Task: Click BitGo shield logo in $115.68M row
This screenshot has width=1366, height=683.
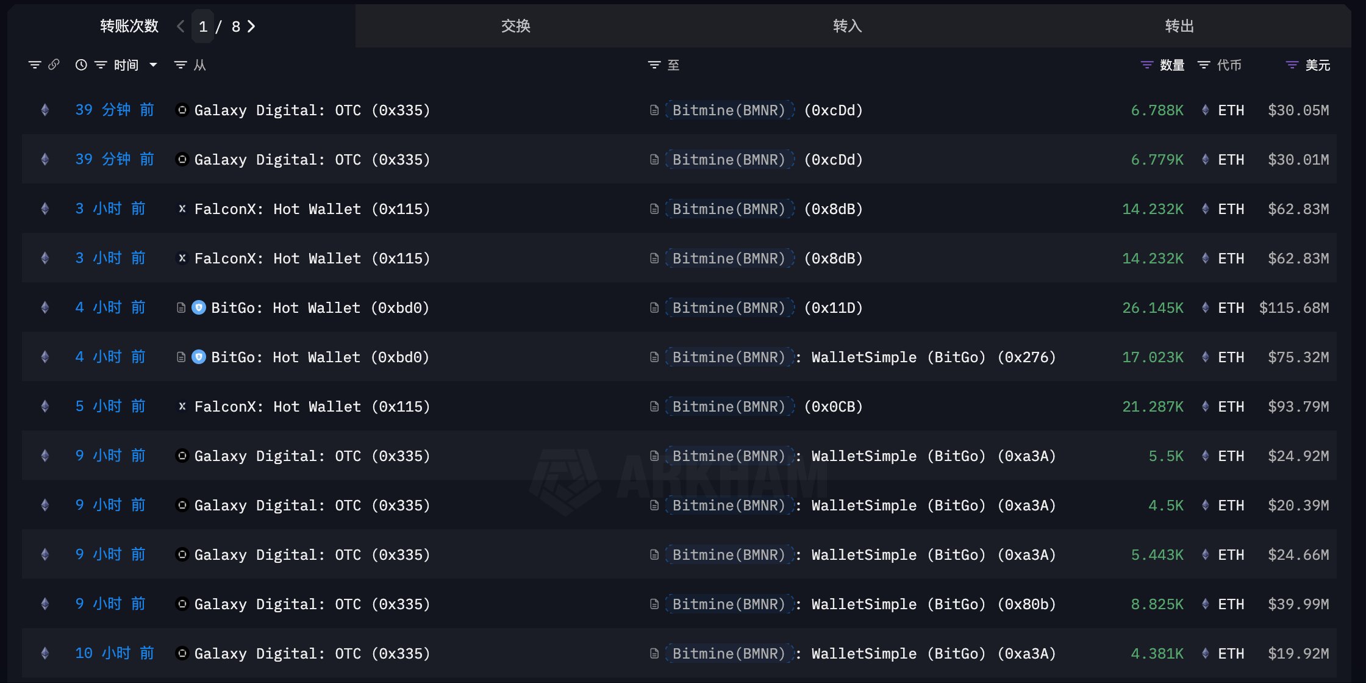Action: pos(199,307)
